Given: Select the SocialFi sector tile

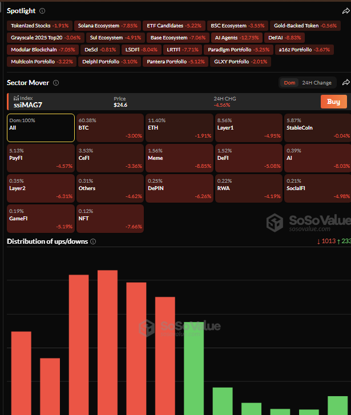Looking at the screenshot, I should tap(318, 188).
